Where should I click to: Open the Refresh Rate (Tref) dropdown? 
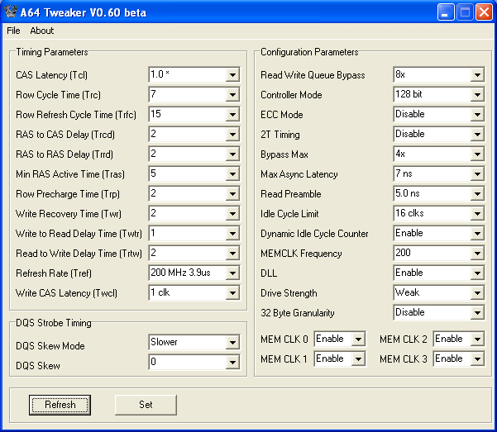tap(232, 273)
